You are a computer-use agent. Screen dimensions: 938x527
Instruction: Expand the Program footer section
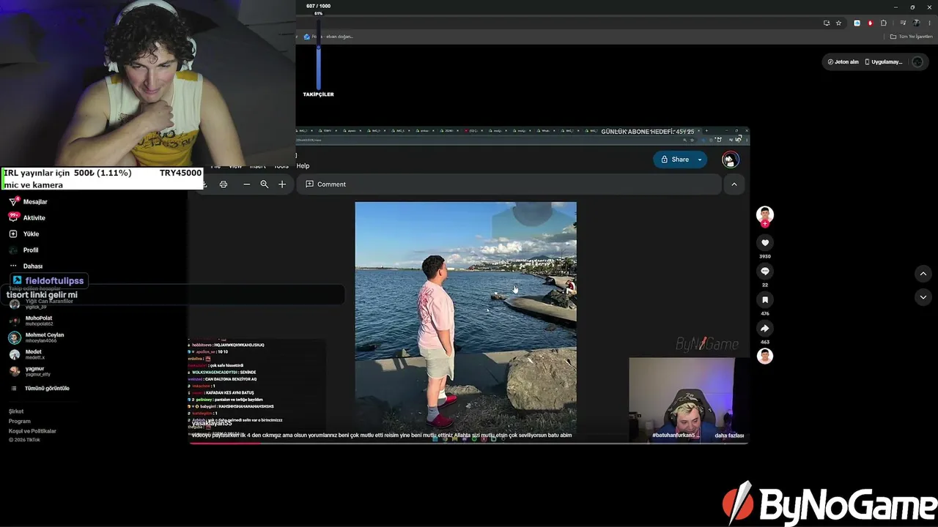[20, 421]
